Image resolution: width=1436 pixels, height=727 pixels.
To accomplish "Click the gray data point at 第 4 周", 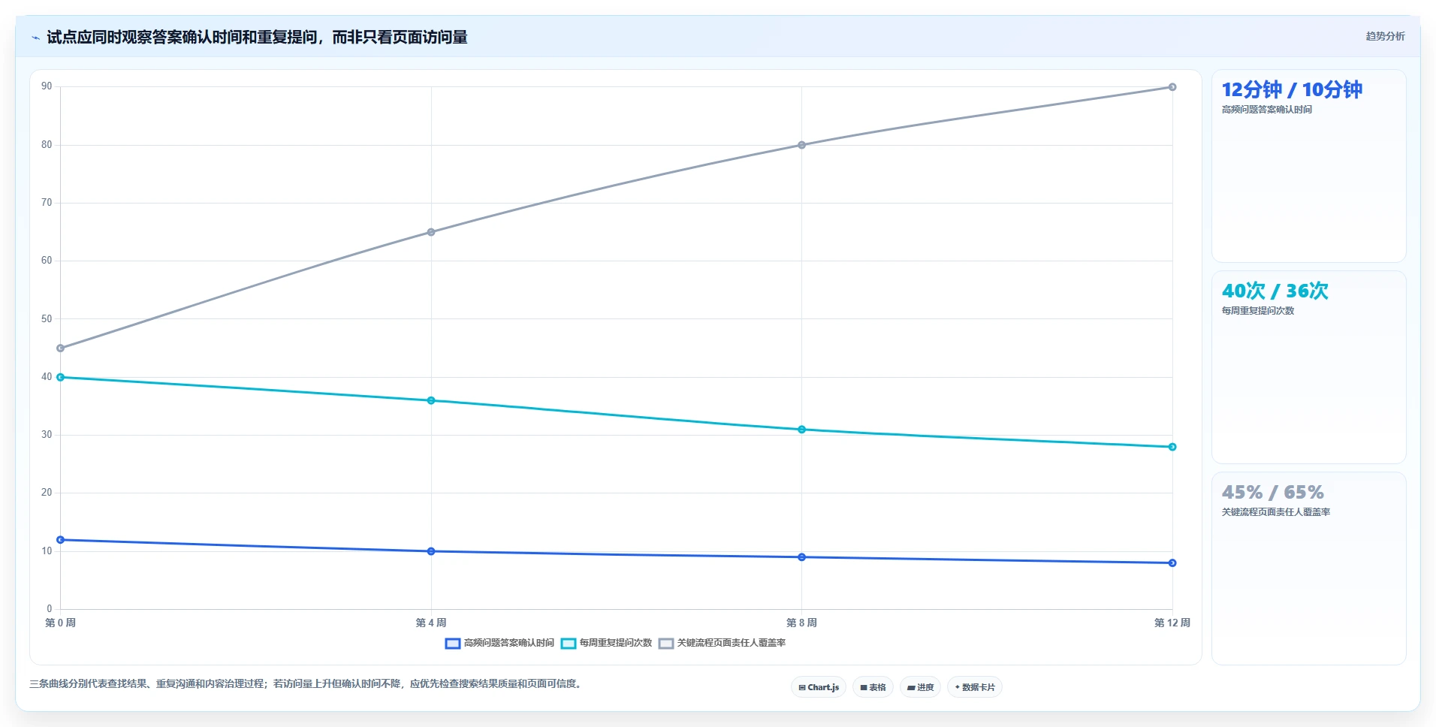I will 431,232.
